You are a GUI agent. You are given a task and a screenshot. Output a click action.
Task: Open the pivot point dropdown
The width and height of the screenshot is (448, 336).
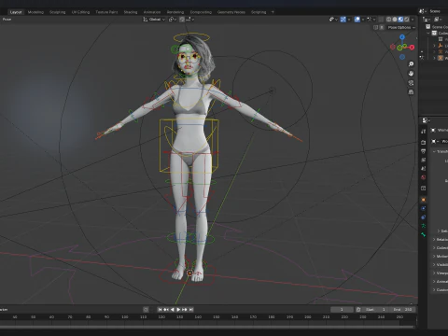pyautogui.click(x=173, y=20)
